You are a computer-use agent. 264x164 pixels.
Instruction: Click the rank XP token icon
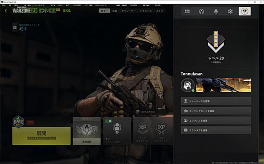143,128
